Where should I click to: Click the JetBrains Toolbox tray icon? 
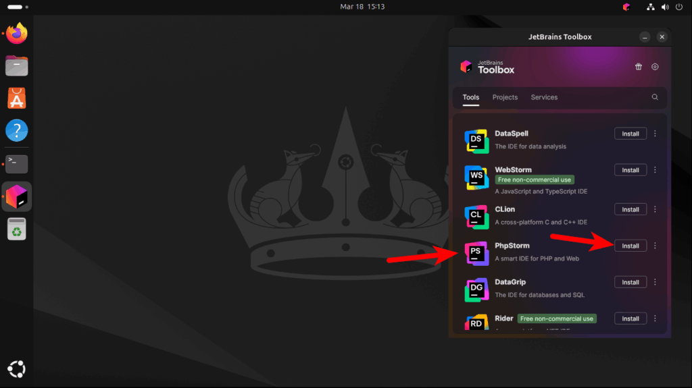point(626,7)
